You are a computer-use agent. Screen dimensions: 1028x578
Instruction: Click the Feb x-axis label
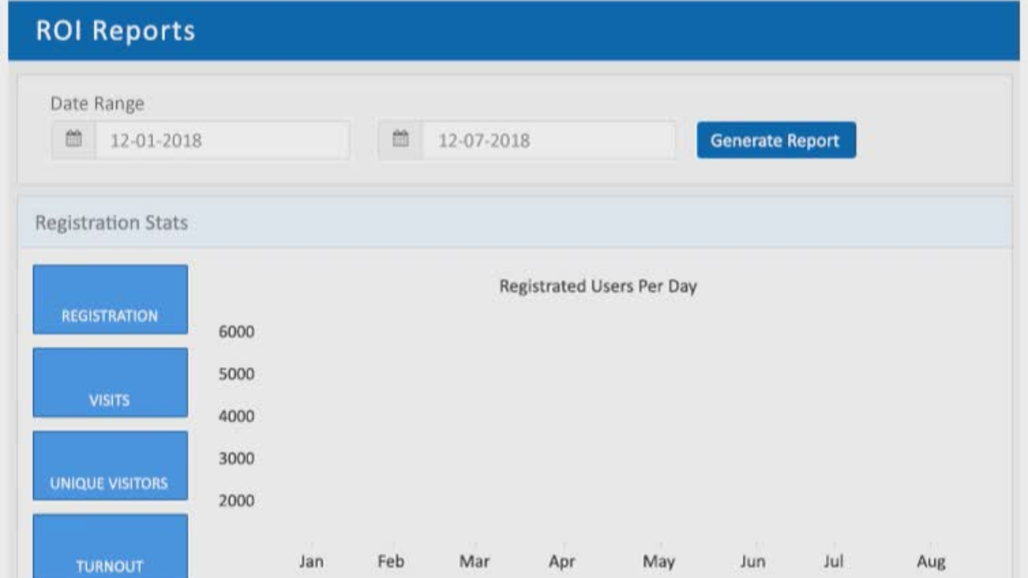(391, 561)
